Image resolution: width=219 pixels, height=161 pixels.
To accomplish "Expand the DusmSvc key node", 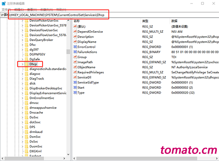I will pos(22,146).
